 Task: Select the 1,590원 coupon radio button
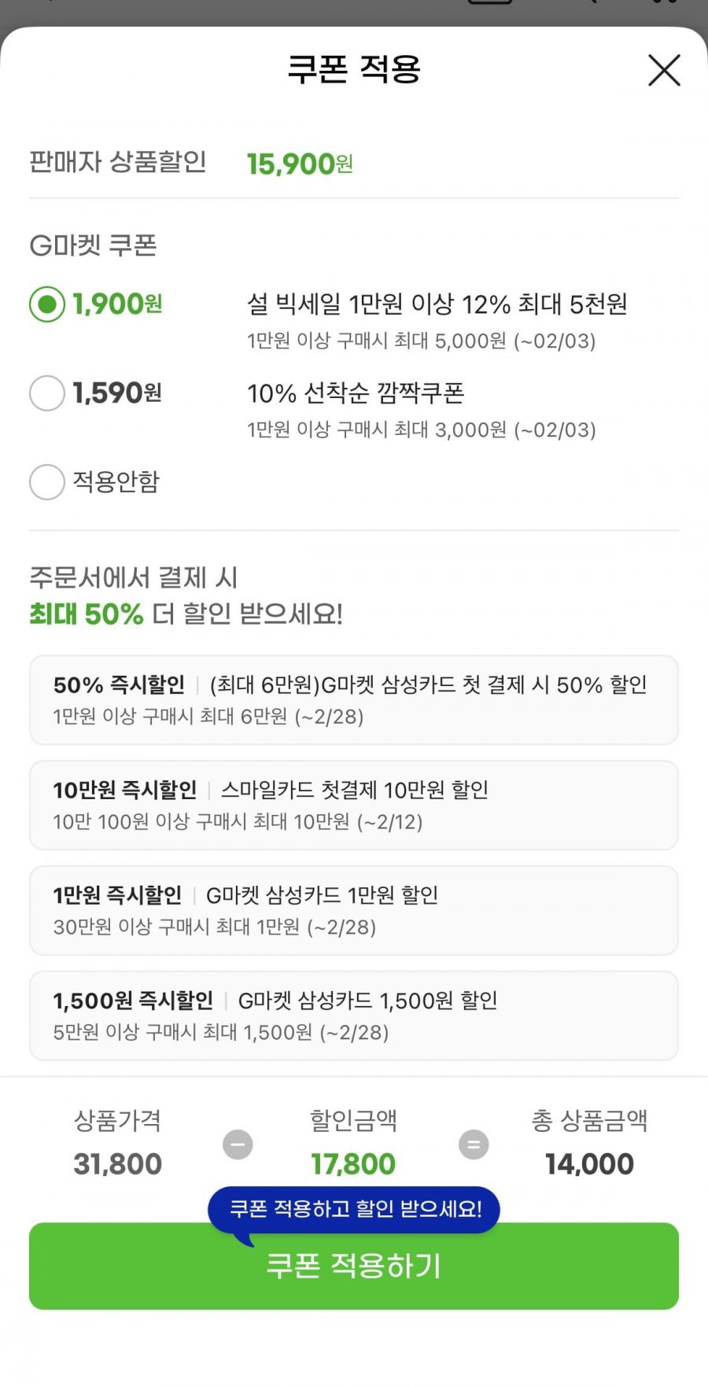47,393
